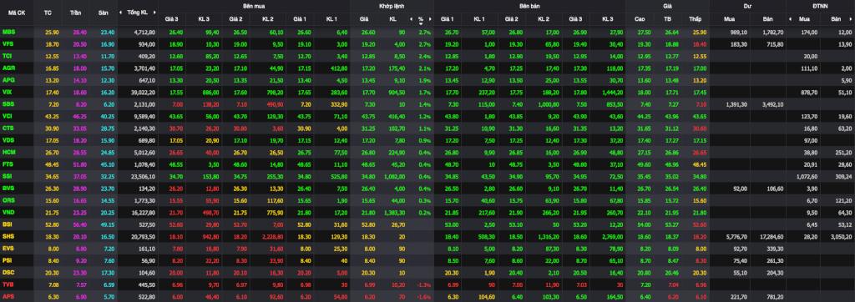Sort by the % change column header
Viewport: 855px width, 302px height.
coord(421,19)
